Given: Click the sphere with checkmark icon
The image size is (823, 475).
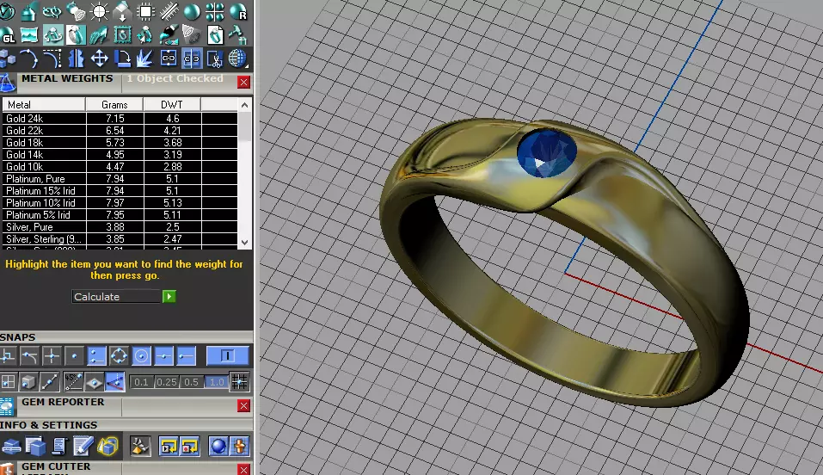Looking at the screenshot, I should coord(8,11).
